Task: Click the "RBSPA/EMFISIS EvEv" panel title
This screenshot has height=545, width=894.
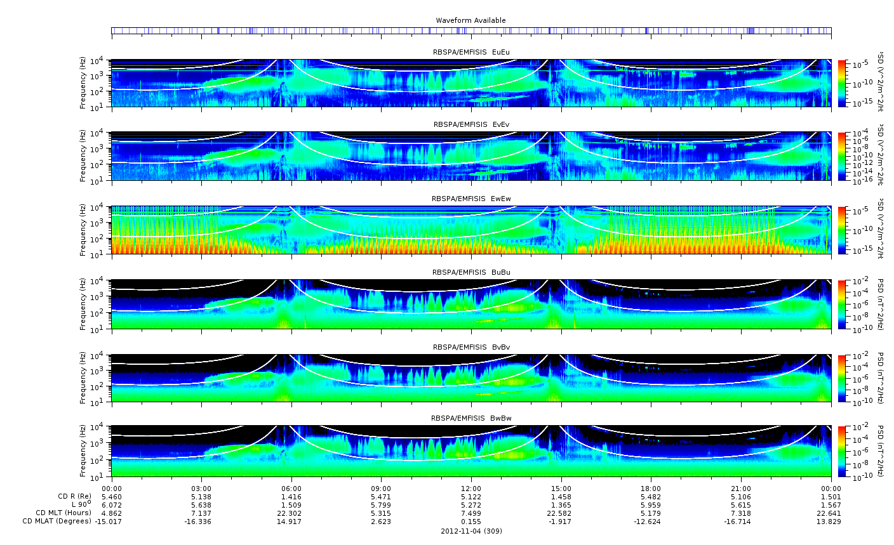Action: coord(471,124)
